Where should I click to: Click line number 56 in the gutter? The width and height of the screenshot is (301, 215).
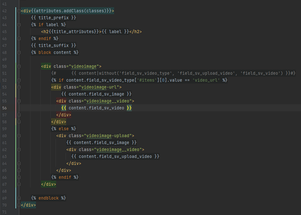(x=4, y=108)
